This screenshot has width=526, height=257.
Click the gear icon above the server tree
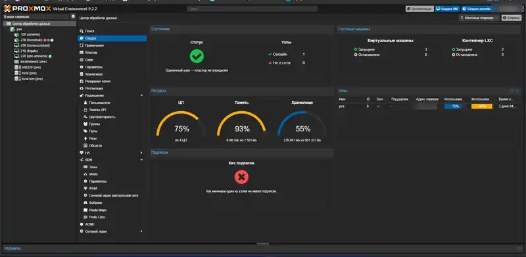click(x=73, y=16)
